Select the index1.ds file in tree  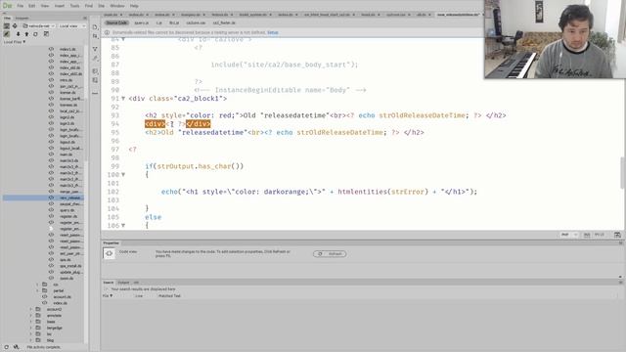pyautogui.click(x=67, y=49)
